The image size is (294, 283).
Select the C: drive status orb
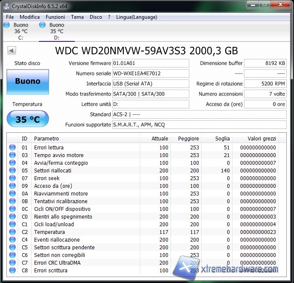(6, 25)
